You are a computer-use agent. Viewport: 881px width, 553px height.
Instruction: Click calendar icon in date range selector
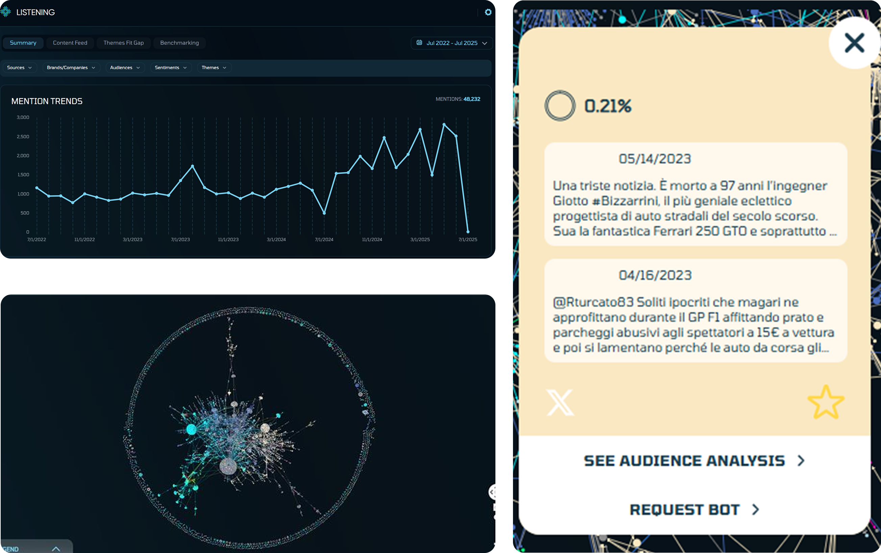click(419, 43)
